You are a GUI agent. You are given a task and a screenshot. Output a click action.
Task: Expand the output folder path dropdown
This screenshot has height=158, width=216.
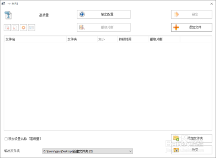point(130,151)
